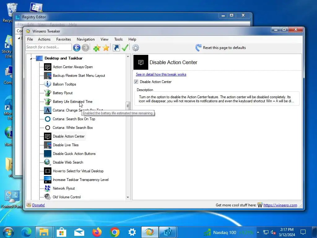Click the Cortana White Search Box icon

point(48,128)
